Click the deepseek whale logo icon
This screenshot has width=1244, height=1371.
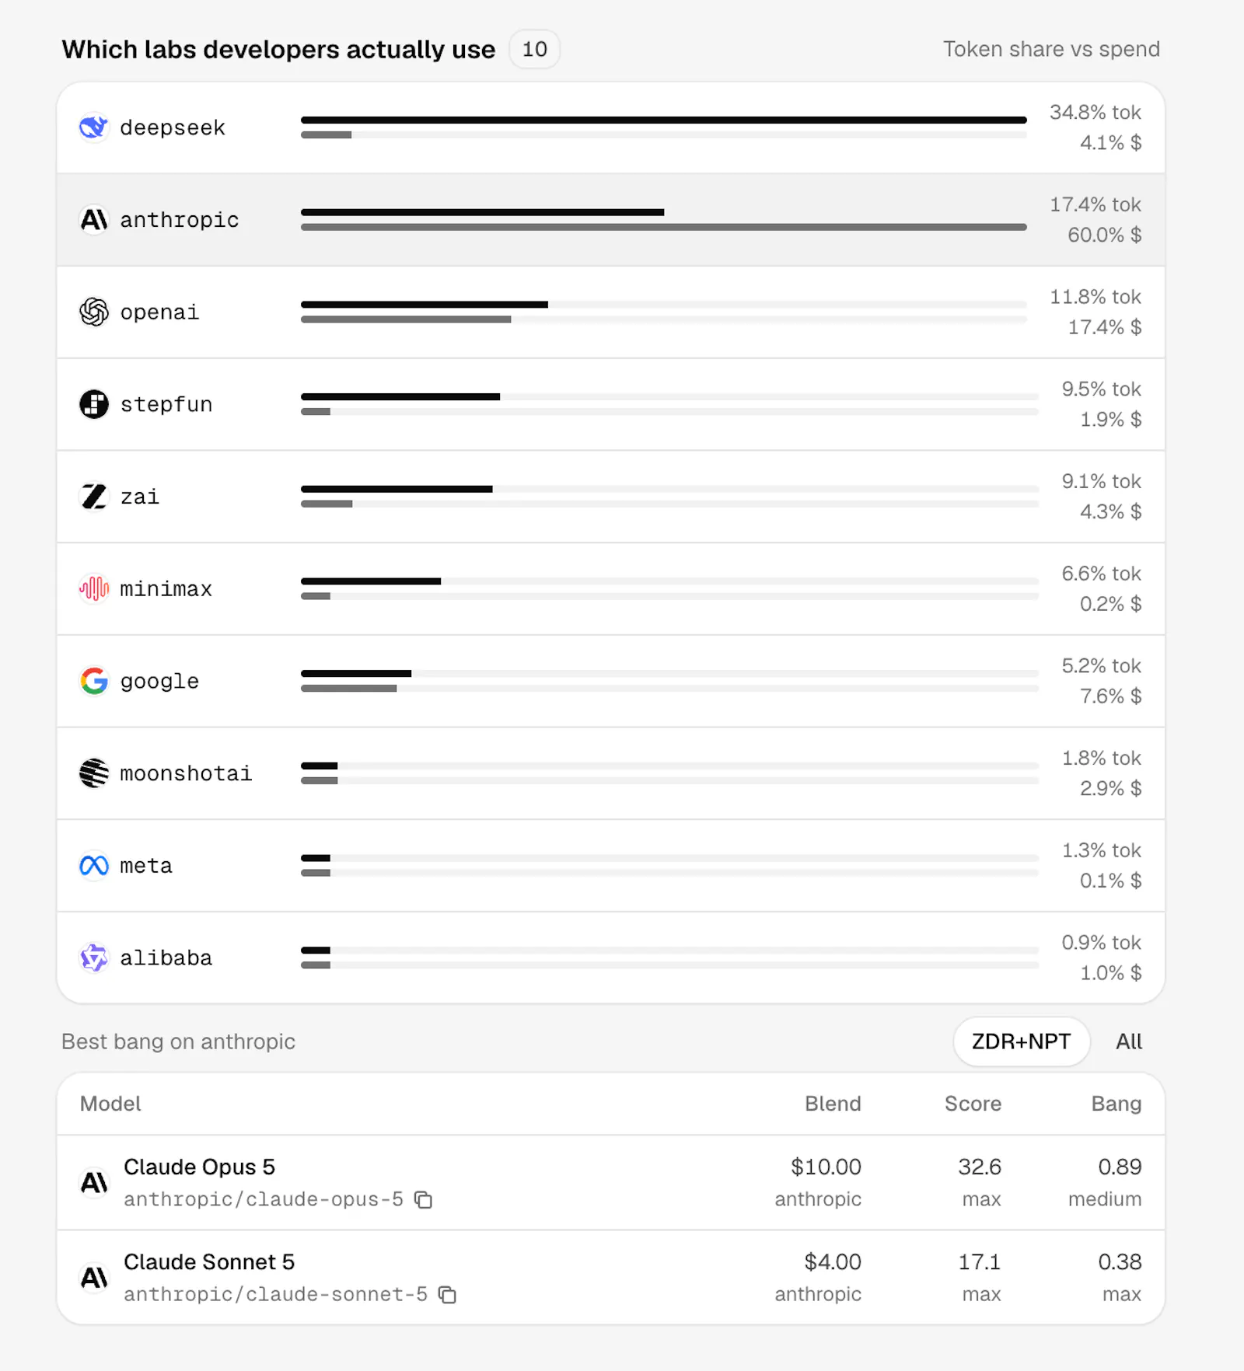(94, 127)
